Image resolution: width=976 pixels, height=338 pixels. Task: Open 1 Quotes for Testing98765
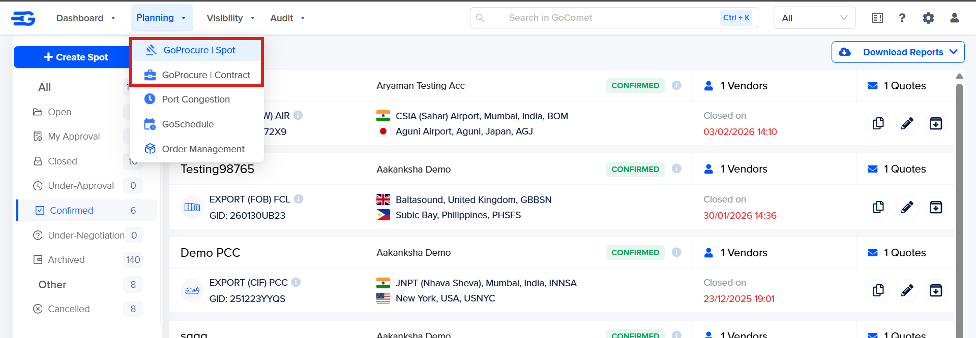click(x=897, y=169)
